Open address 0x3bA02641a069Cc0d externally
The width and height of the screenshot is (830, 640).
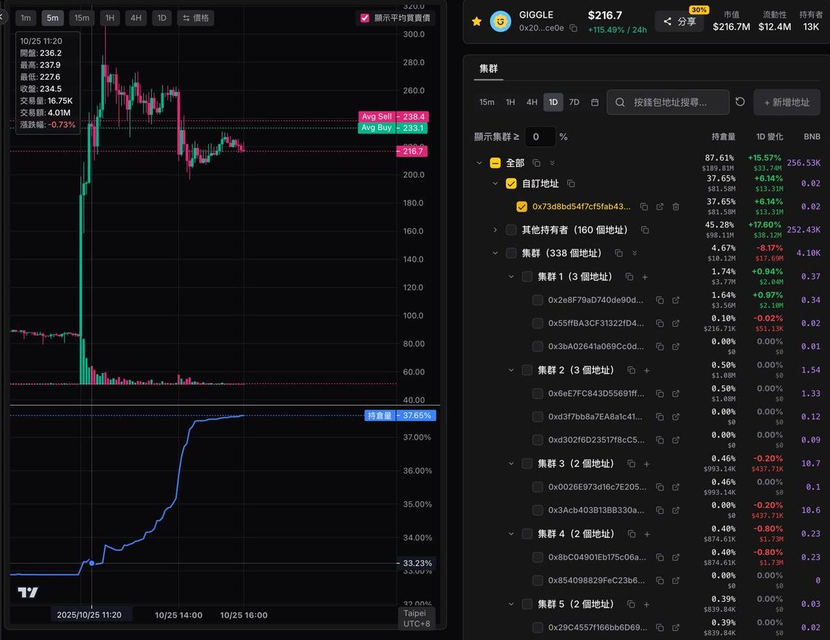point(676,346)
